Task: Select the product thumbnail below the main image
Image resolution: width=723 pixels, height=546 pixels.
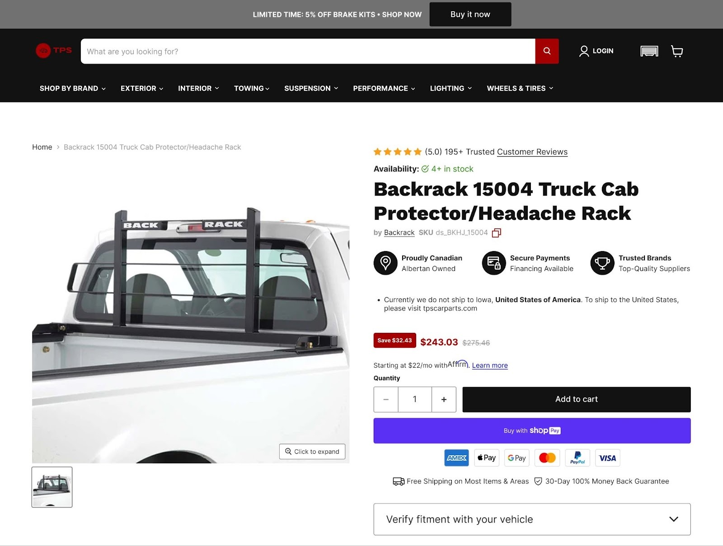Action: pos(52,487)
